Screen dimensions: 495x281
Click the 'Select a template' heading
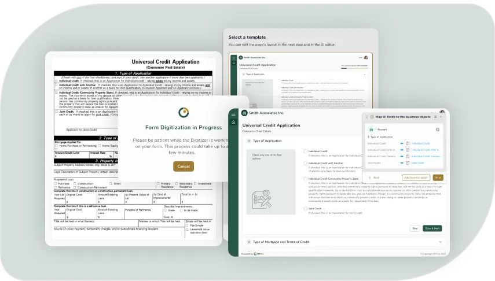tap(247, 37)
